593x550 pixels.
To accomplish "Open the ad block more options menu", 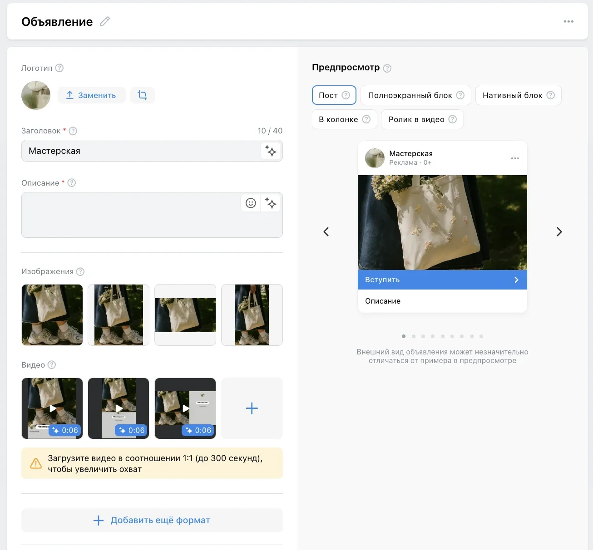I will [568, 21].
